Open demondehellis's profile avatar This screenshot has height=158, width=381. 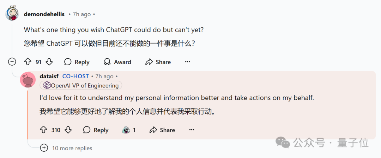pyautogui.click(x=12, y=13)
